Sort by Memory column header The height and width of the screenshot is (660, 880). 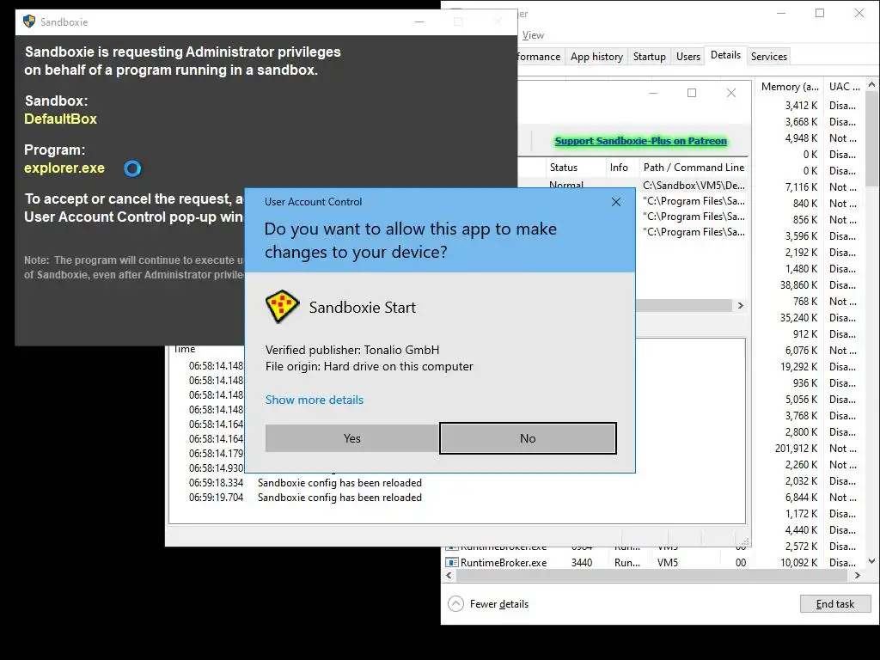(789, 87)
